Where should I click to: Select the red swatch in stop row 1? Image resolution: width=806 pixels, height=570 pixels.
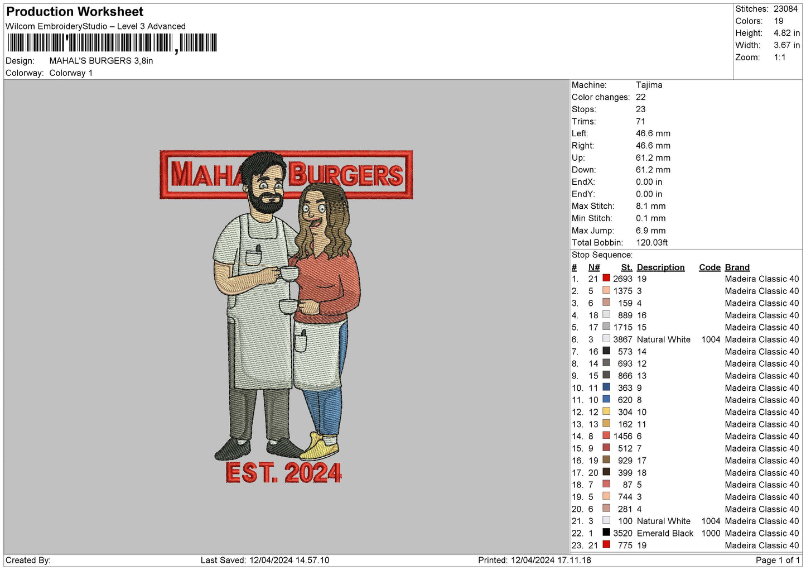pyautogui.click(x=606, y=278)
